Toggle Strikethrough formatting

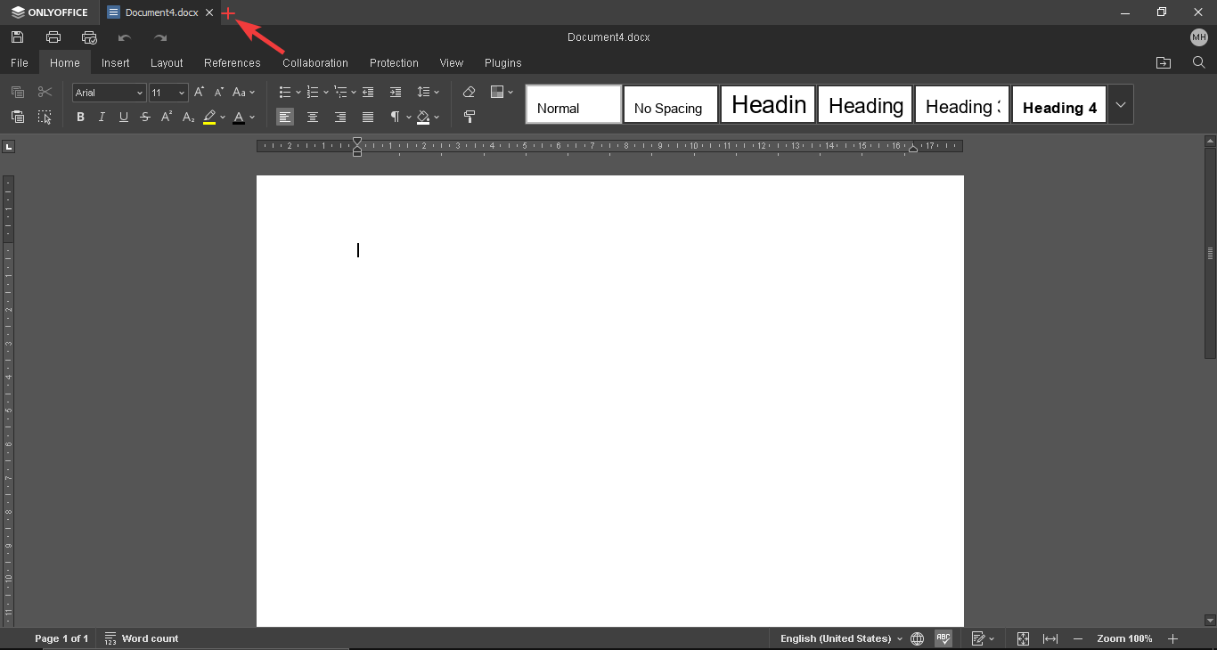145,117
